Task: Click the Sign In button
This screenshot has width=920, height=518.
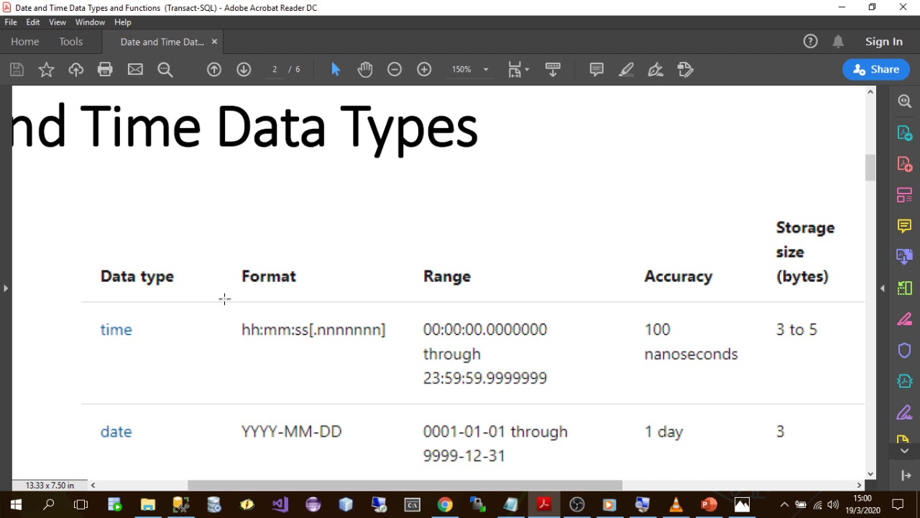Action: 883,42
